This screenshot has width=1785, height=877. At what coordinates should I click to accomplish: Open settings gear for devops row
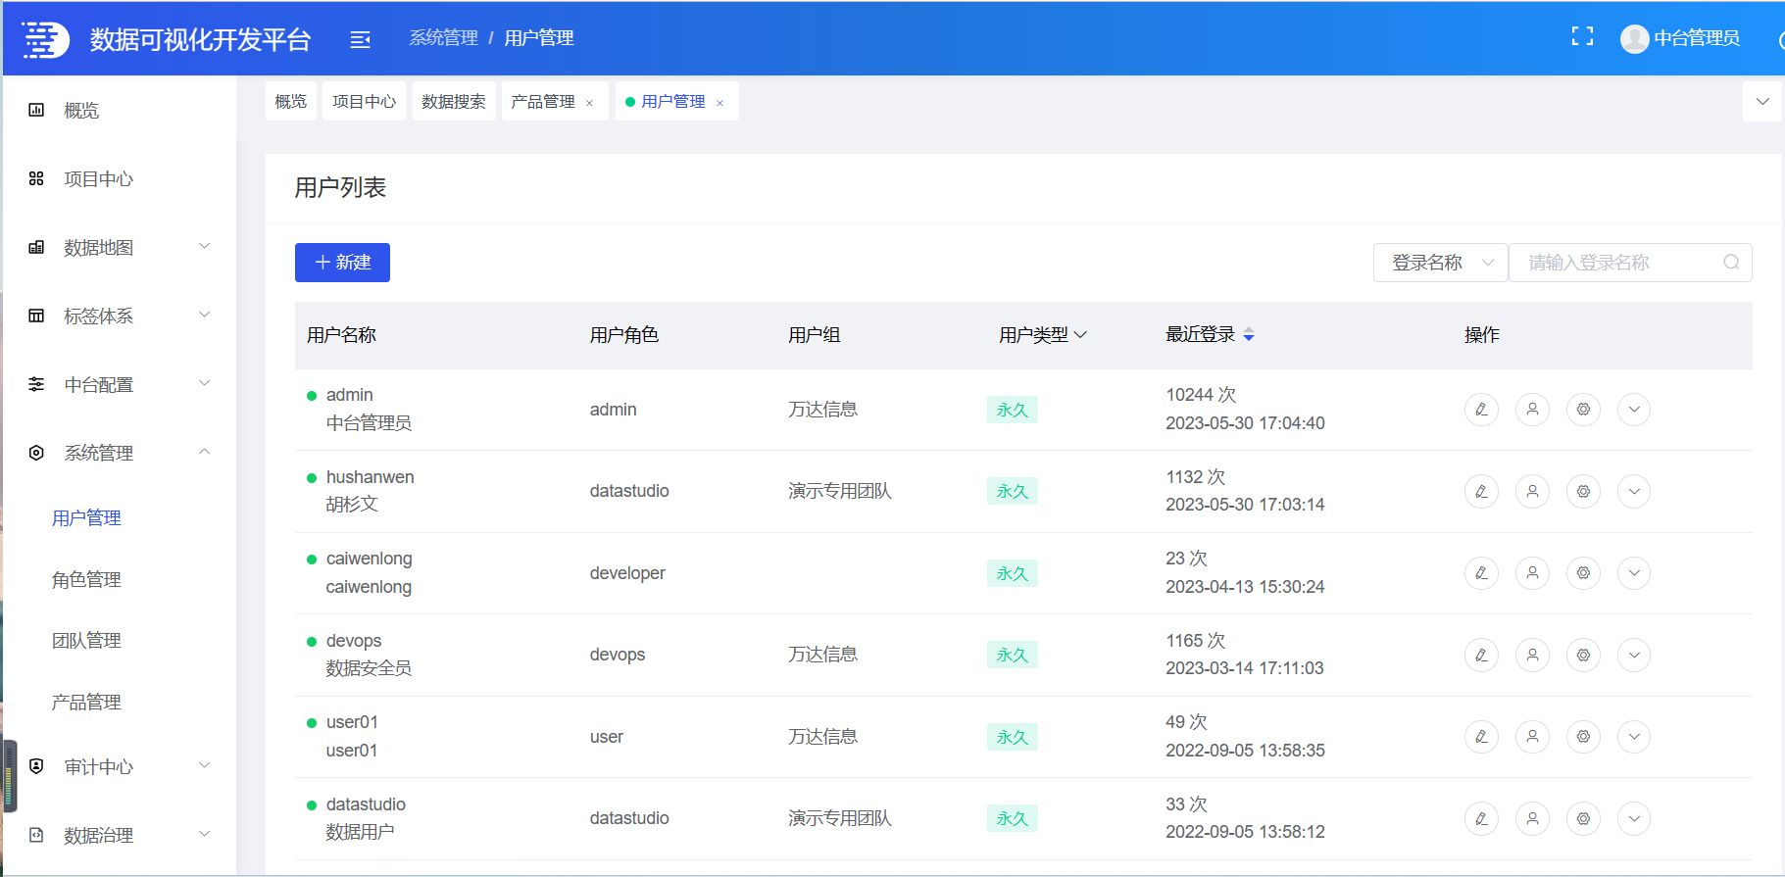(x=1583, y=655)
